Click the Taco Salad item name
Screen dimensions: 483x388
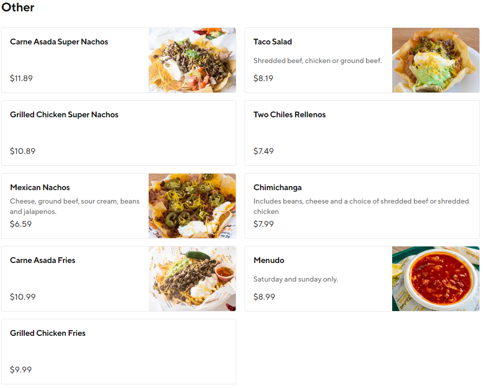272,42
